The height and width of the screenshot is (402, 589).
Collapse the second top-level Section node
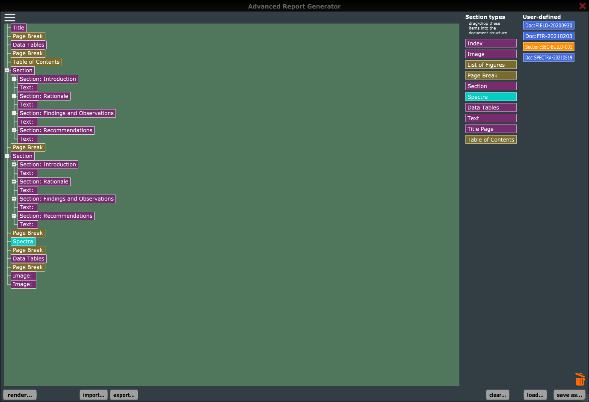point(7,156)
